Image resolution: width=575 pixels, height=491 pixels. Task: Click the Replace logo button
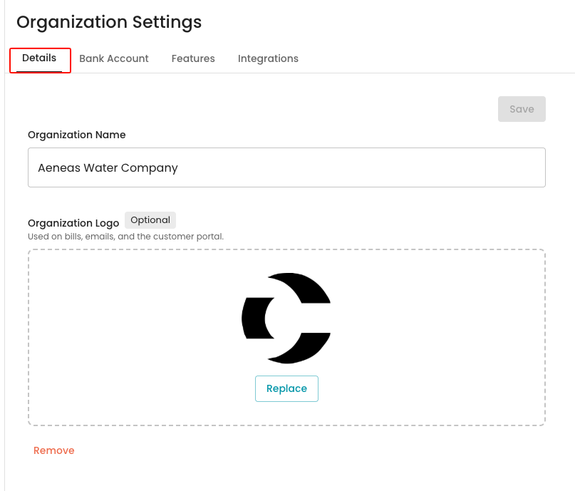(x=286, y=388)
